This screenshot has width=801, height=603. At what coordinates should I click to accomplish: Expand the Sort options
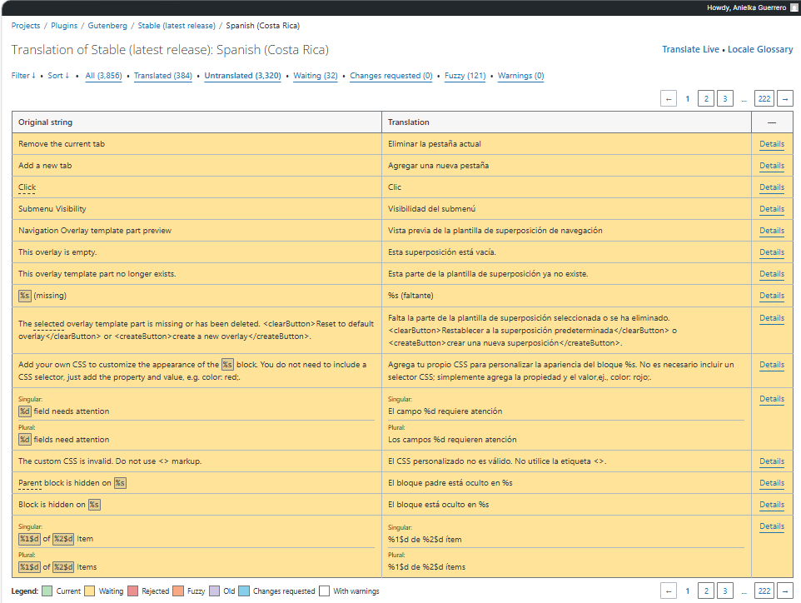coord(58,76)
